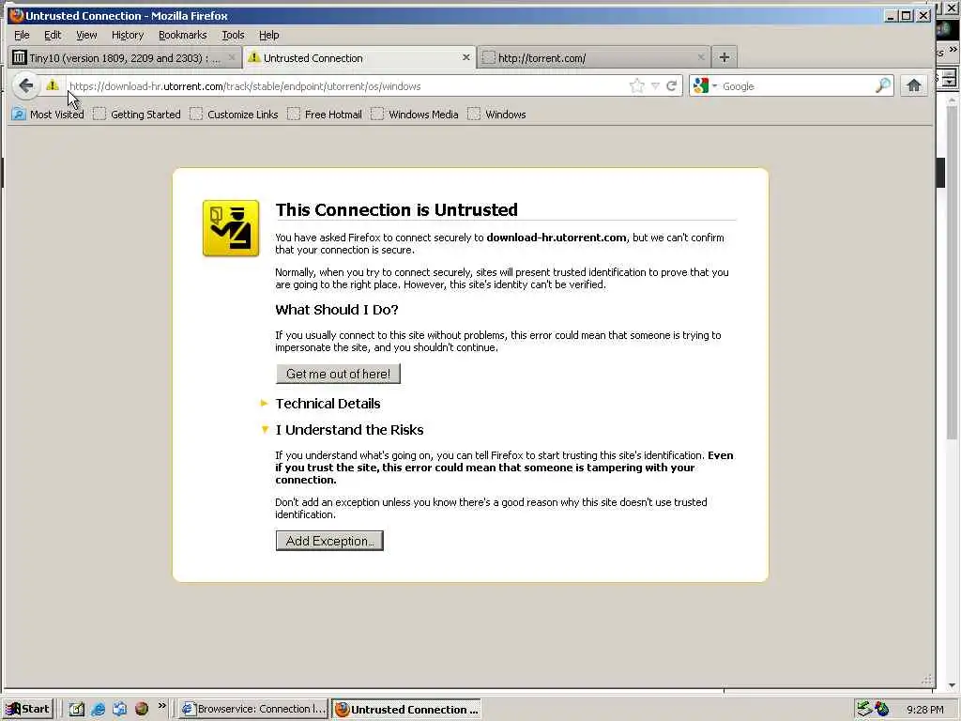This screenshot has height=721, width=961.
Task: Open a new tab with the plus button
Action: coord(724,57)
